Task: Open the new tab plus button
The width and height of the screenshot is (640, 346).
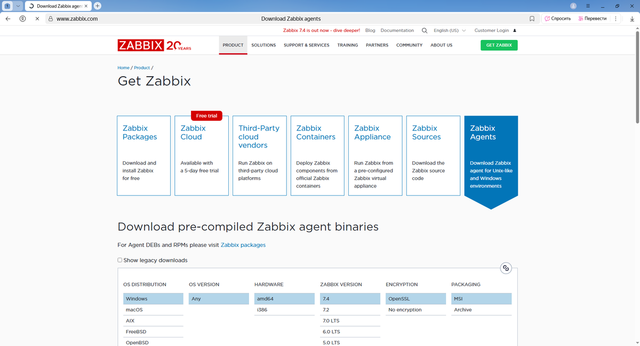Action: 97,6
